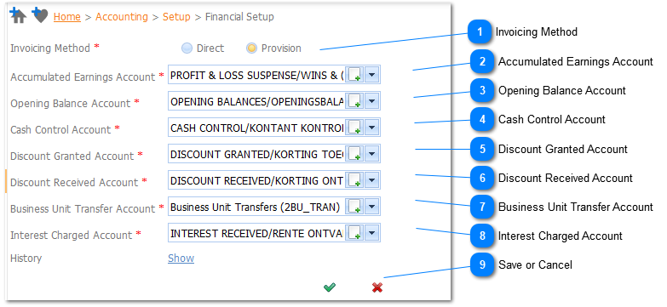The width and height of the screenshot is (667, 307).
Task: Add page to favorites heart icon
Action: pos(40,15)
